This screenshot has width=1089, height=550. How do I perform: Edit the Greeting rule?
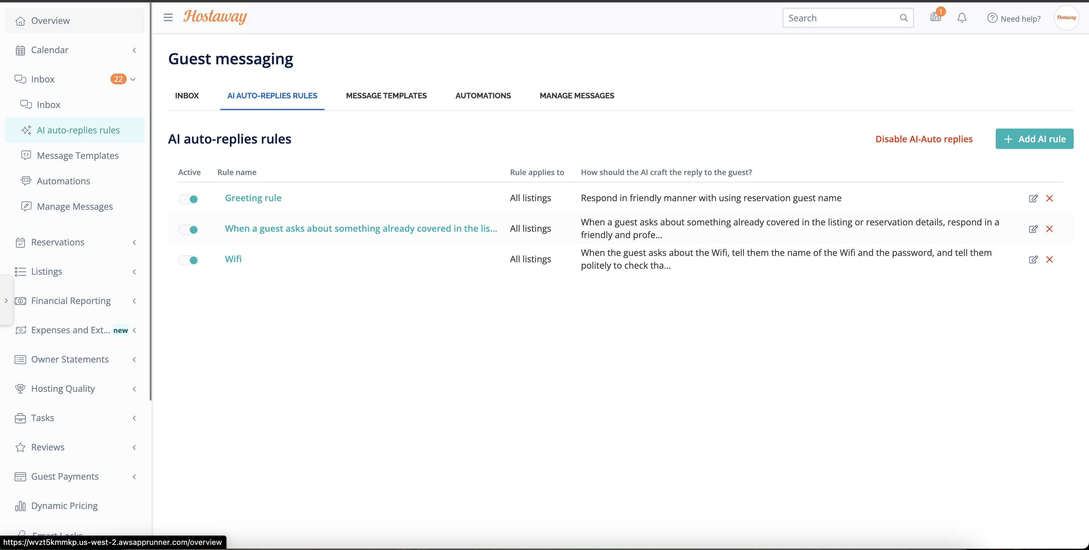[1033, 199]
